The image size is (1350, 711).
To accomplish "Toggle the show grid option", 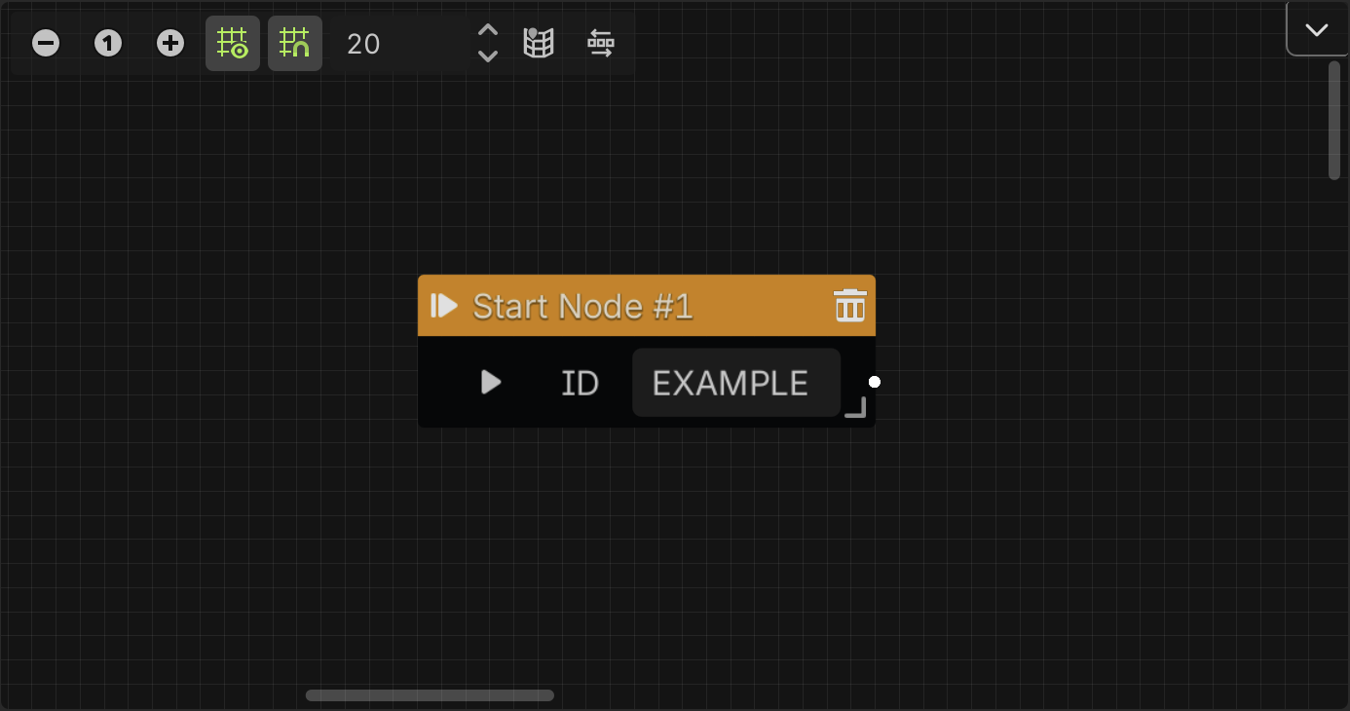I will click(233, 43).
